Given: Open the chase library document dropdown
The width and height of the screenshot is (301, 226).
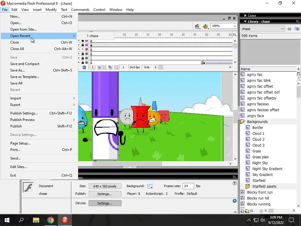Looking at the screenshot, I should [x=282, y=29].
